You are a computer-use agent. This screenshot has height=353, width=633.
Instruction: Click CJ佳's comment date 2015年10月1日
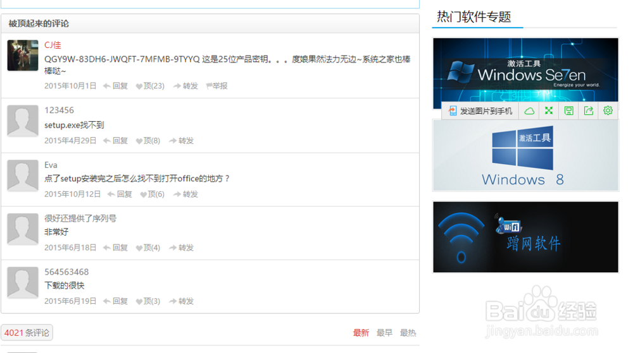[70, 86]
